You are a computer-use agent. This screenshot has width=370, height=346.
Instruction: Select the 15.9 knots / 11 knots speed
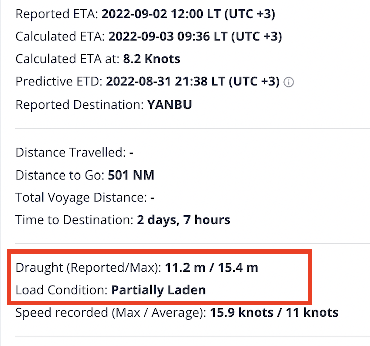274,313
